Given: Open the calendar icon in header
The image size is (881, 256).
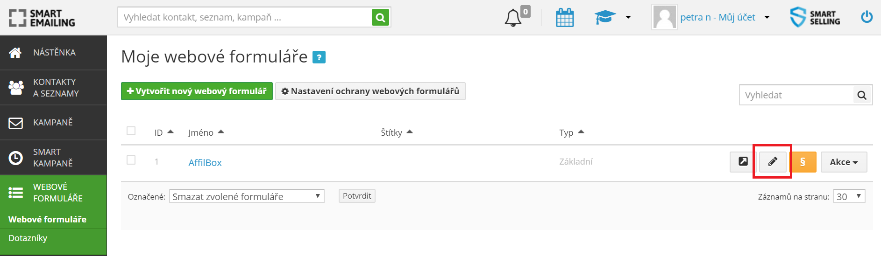Looking at the screenshot, I should point(565,18).
